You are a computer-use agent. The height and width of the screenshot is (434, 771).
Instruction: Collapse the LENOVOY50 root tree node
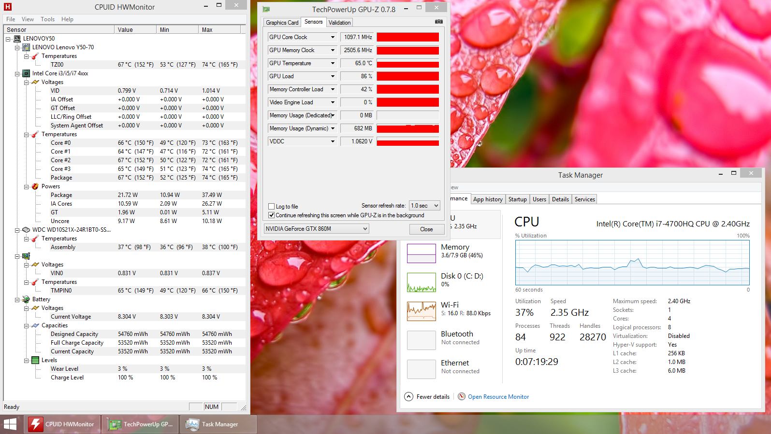coord(8,39)
